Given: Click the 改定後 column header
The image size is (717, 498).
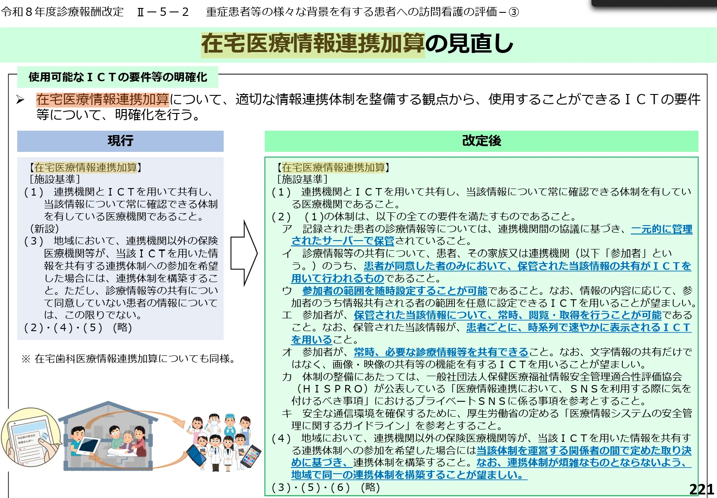Looking at the screenshot, I should click(481, 141).
